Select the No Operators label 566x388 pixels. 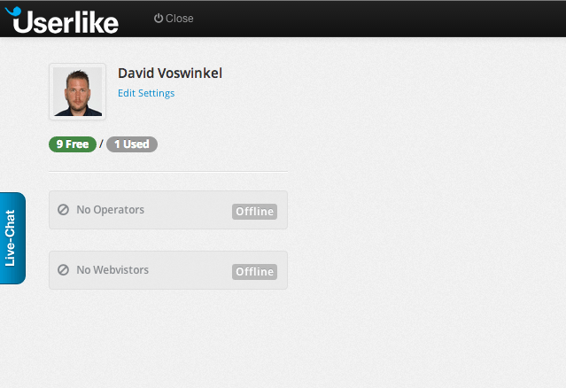coord(110,210)
